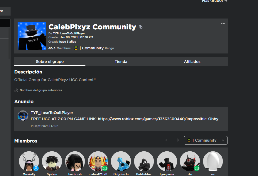Click the CalebPlxyz Community group logo
The image size is (258, 176).
click(32, 36)
